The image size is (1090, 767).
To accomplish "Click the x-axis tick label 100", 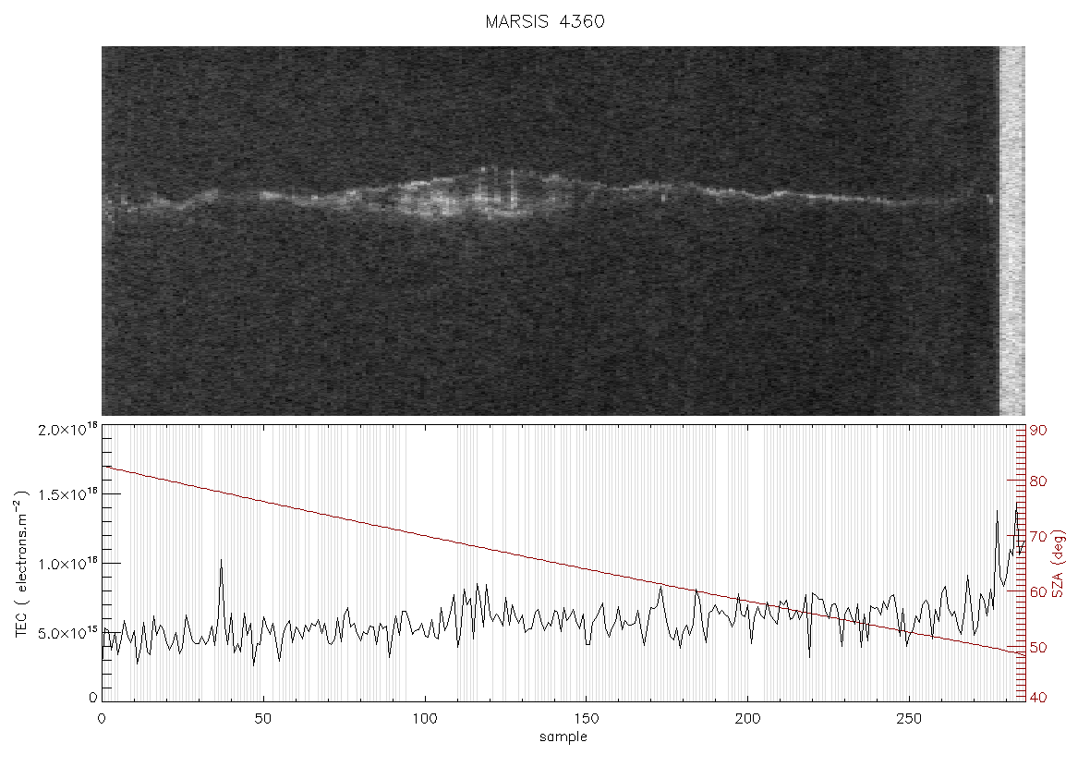I will 424,718.
